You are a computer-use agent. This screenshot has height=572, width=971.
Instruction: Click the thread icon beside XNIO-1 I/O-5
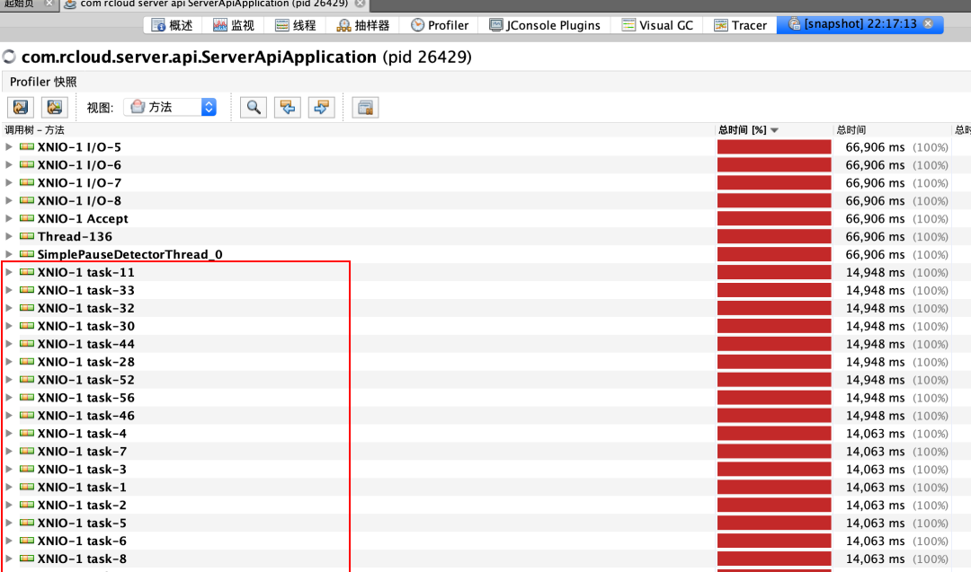tap(27, 147)
